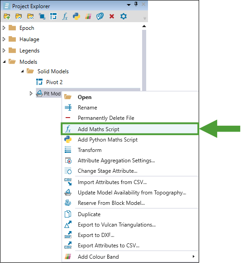The width and height of the screenshot is (248, 265).
Task: Collapse the Solid Models folder
Action: coord(22,71)
